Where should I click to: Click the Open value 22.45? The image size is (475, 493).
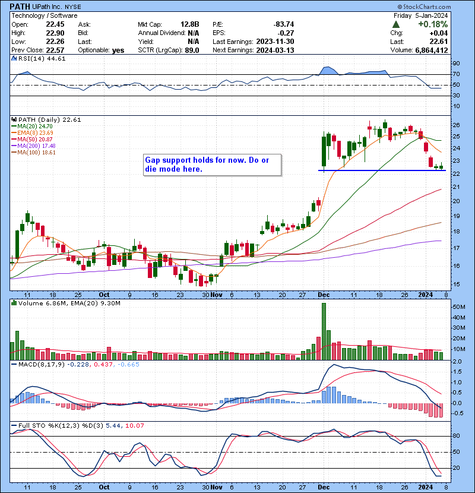coord(55,24)
